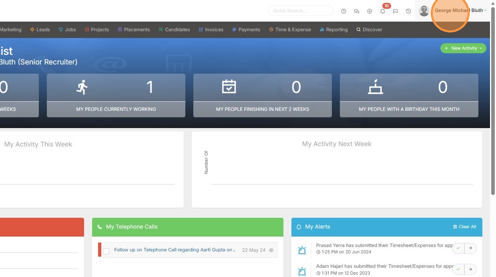This screenshot has height=277, width=496.
Task: Click the phone icon in My Telephone Calls header
Action: click(100, 227)
